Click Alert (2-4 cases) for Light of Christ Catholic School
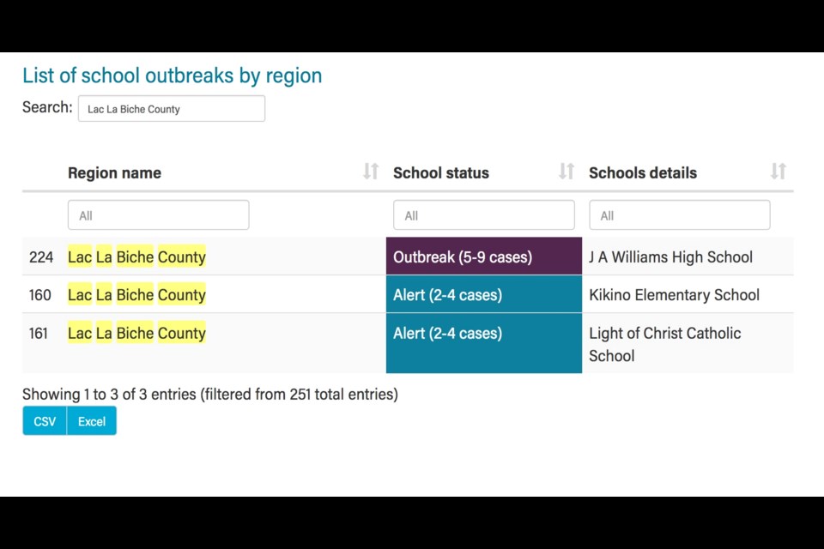This screenshot has height=549, width=824. click(484, 343)
